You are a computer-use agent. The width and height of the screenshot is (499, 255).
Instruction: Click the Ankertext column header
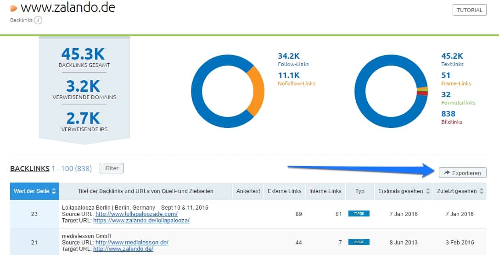[x=248, y=191]
